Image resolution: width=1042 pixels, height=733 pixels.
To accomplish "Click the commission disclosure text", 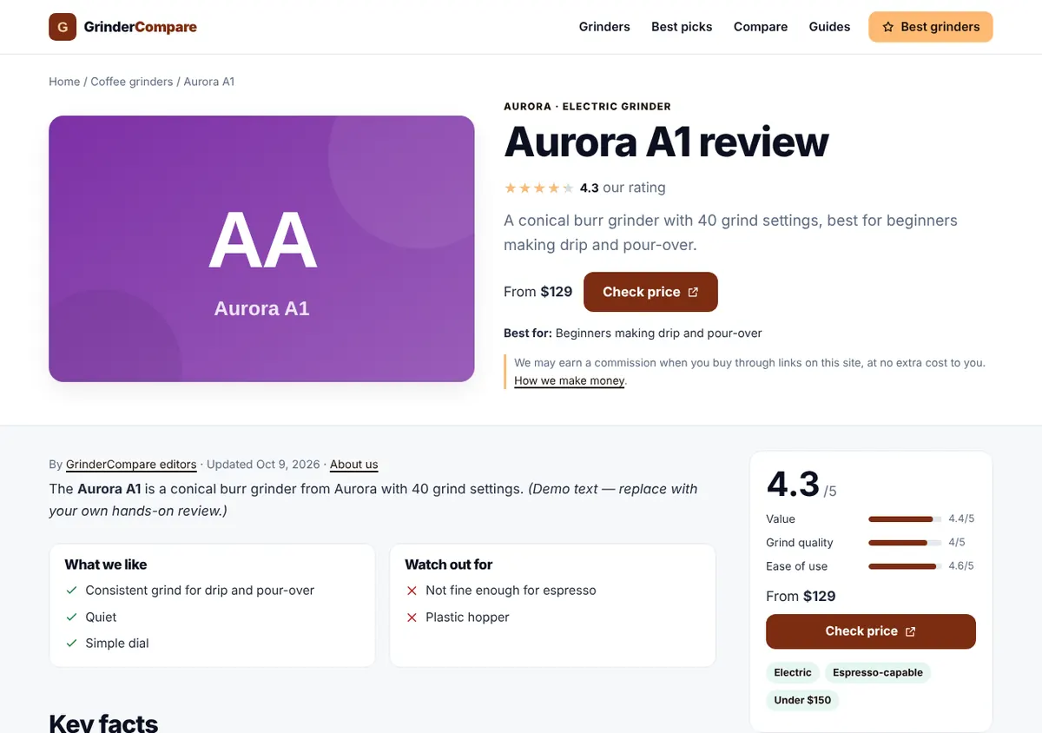I will click(749, 363).
